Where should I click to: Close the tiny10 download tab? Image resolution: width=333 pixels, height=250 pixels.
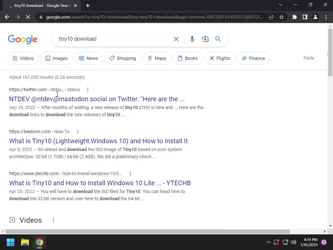[x=75, y=6]
